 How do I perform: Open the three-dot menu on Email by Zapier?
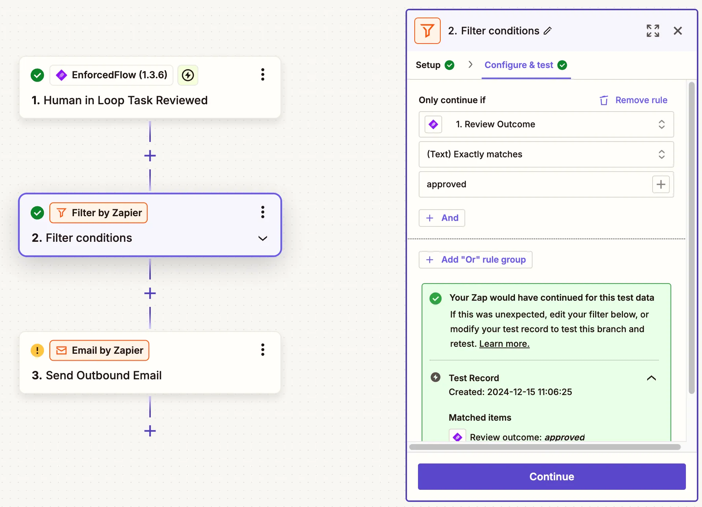click(x=262, y=350)
